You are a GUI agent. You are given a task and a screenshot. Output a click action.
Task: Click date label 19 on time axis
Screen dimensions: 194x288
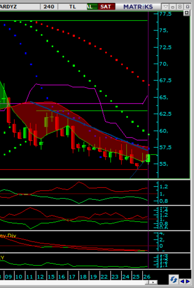tap(93, 277)
